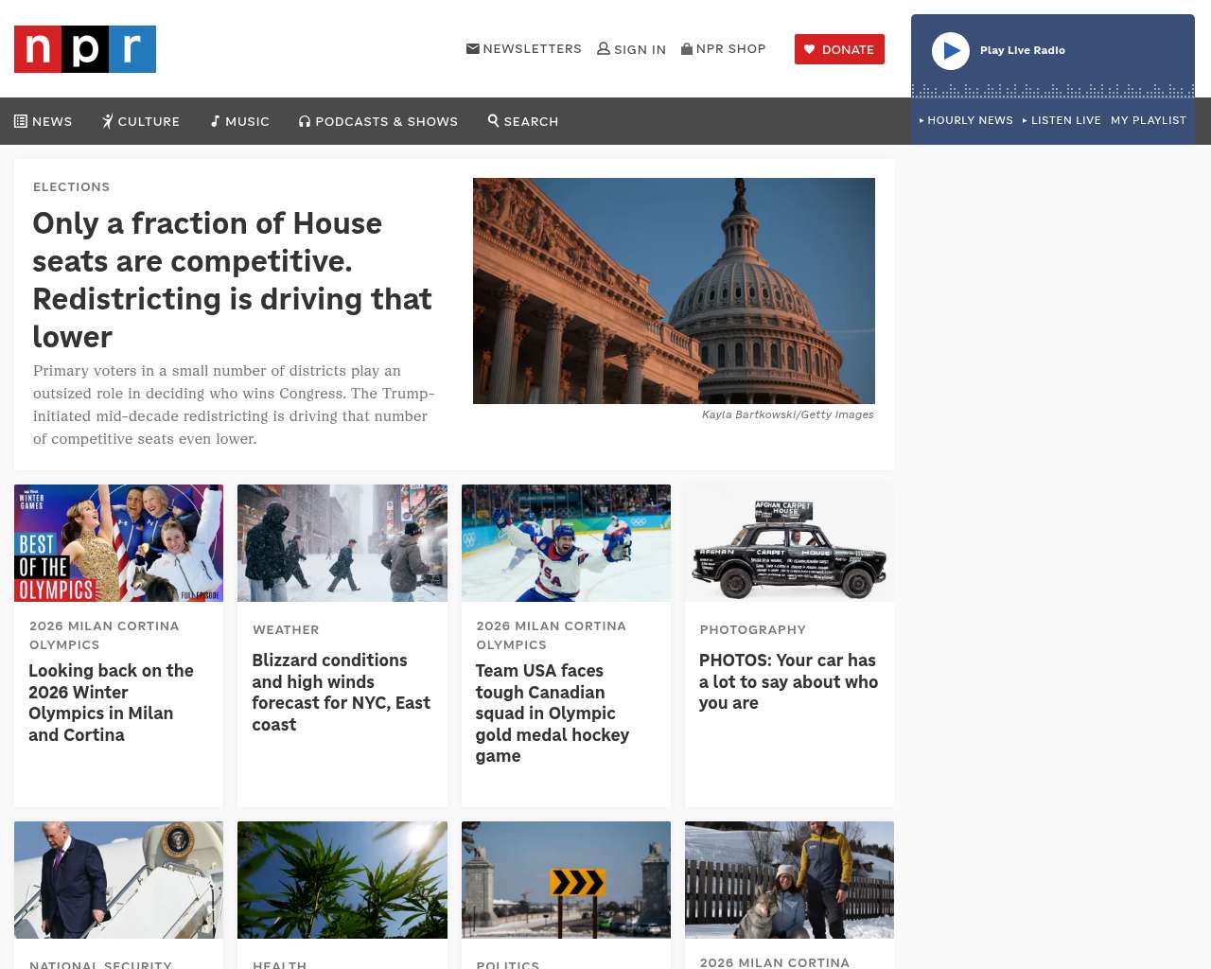Open the Team USA hockey thumbnail
This screenshot has height=969, width=1211.
(566, 543)
